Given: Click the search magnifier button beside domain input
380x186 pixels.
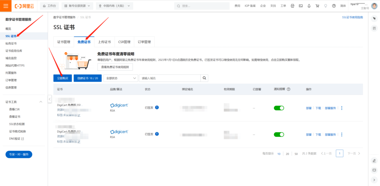Looking at the screenshot, I should click(204, 78).
